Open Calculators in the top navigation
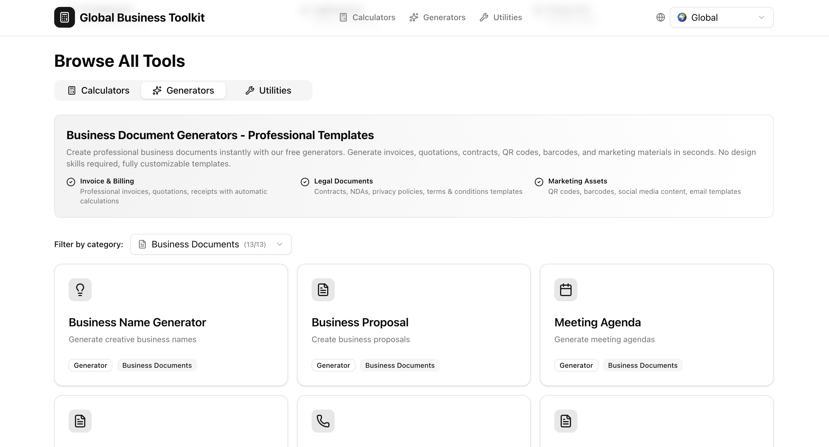Screen dimensions: 829x447 click(x=367, y=17)
